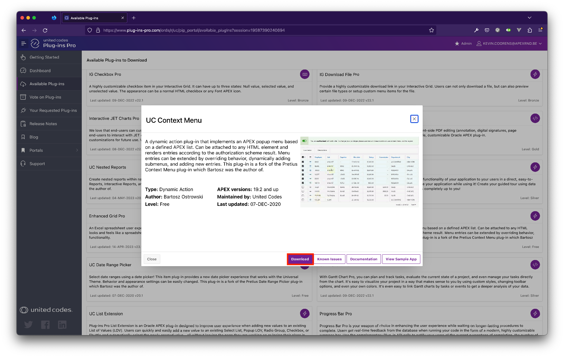Click the Interactive JET Charts Pro title
Screen dimensions: 564x357
coord(114,118)
